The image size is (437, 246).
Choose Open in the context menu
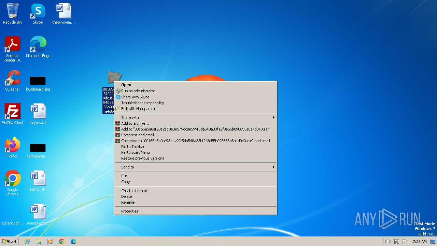[195, 85]
